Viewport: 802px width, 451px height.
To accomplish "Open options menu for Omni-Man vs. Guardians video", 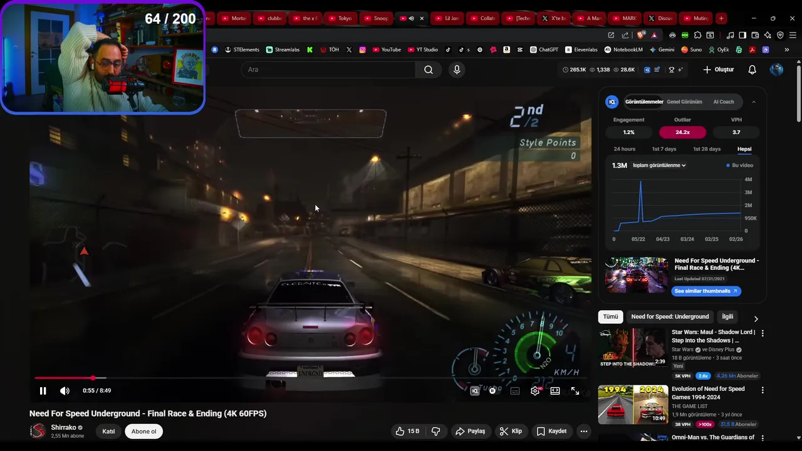I will [x=763, y=438].
